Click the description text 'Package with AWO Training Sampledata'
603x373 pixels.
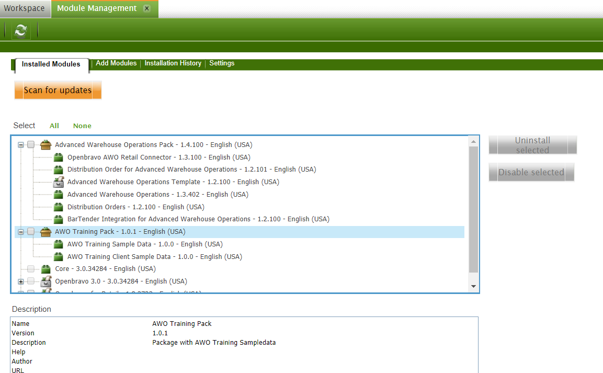(x=214, y=343)
